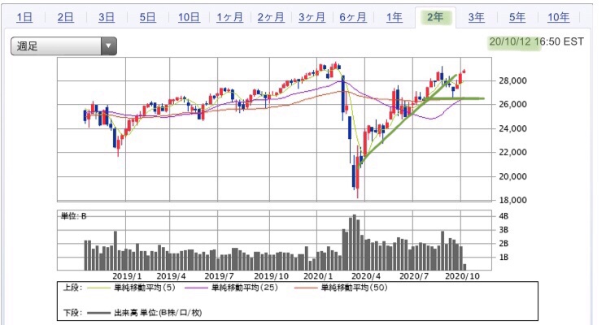
Task: Choose the 5年 period tab
Action: pos(517,17)
